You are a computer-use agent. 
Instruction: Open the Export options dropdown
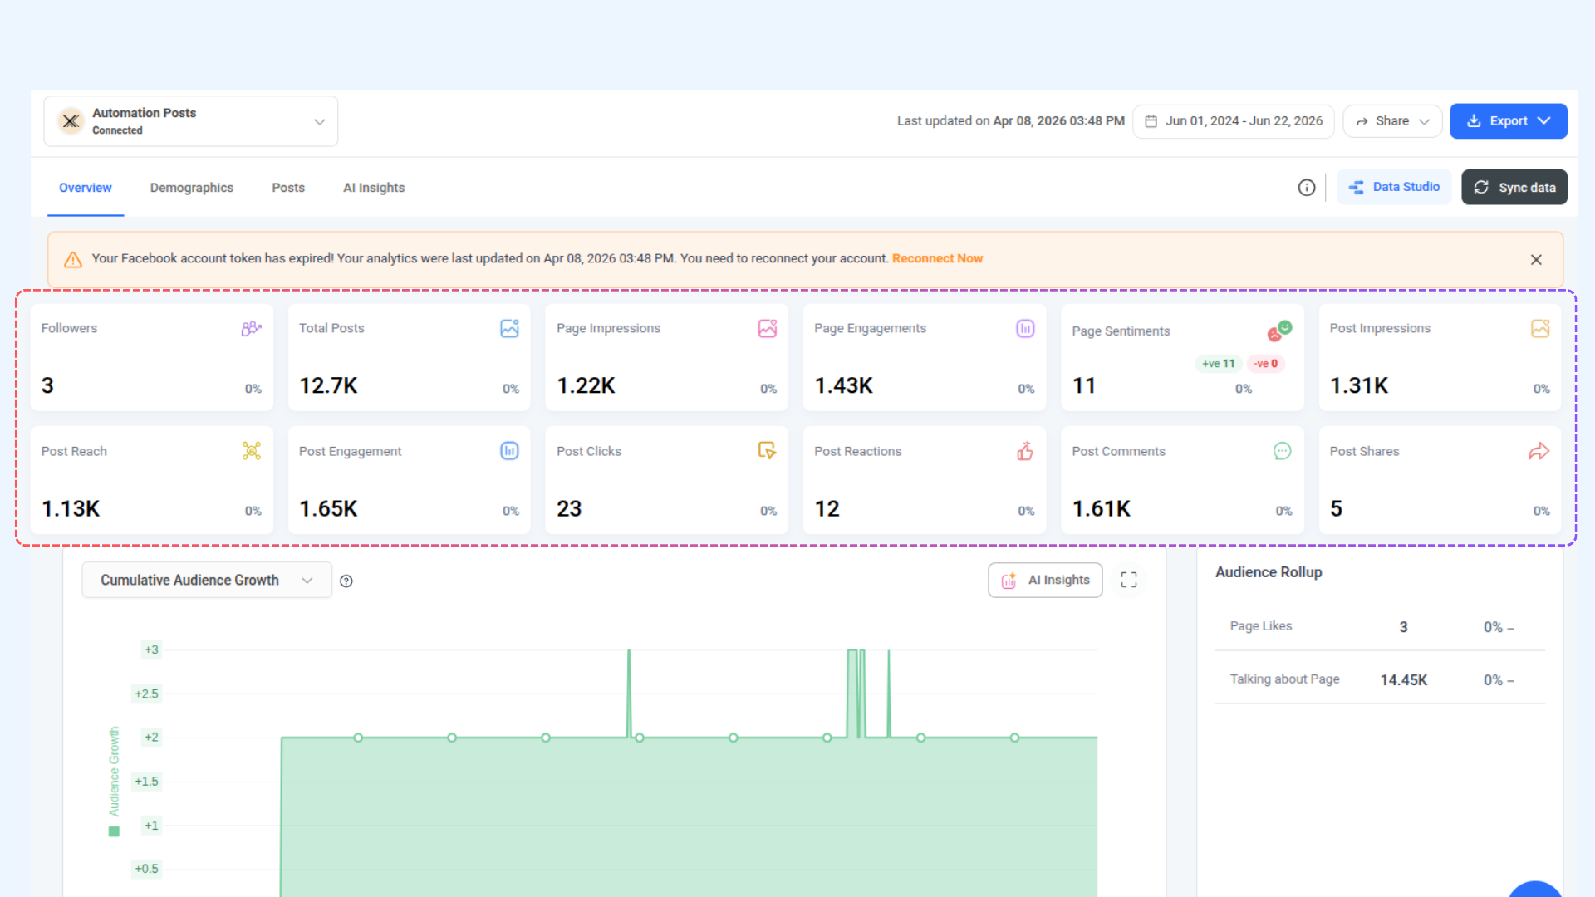pyautogui.click(x=1509, y=121)
